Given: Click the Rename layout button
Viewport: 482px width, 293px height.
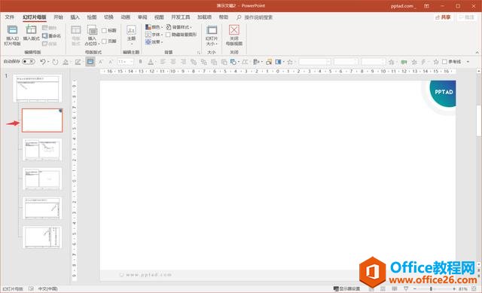Looking at the screenshot, I should pyautogui.click(x=51, y=36).
